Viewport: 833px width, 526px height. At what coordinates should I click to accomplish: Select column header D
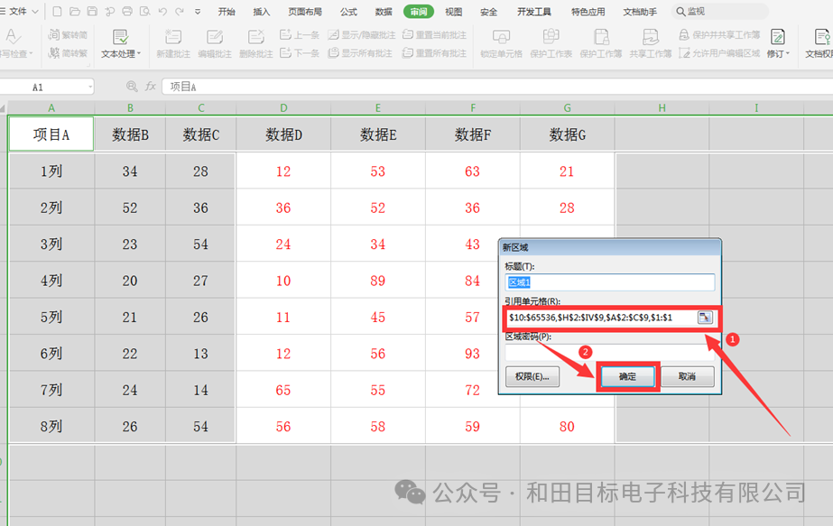point(283,108)
